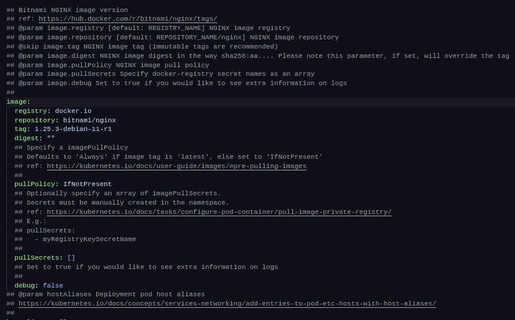This screenshot has height=320, width=515.
Task: Place cursor on the docker.io value
Action: [x=73, y=111]
